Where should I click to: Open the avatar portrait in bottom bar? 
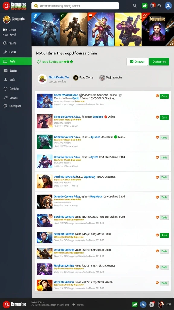point(161,305)
